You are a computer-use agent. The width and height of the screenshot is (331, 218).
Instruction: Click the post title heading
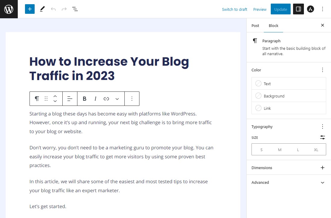point(109,69)
